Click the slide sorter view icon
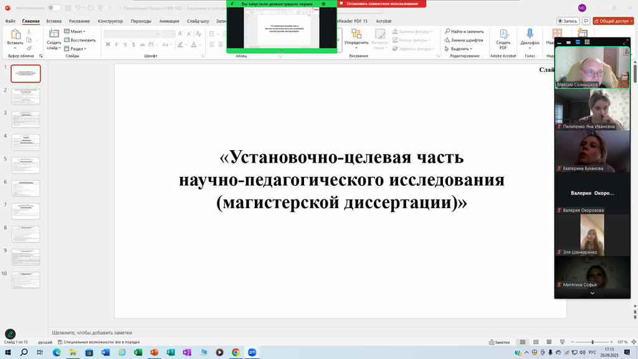Viewport: 638px width, 359px height. 533,342
